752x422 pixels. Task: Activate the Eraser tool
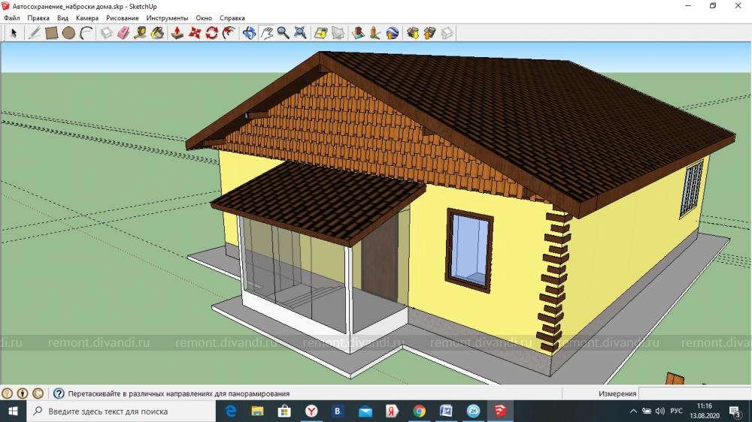coord(124,33)
